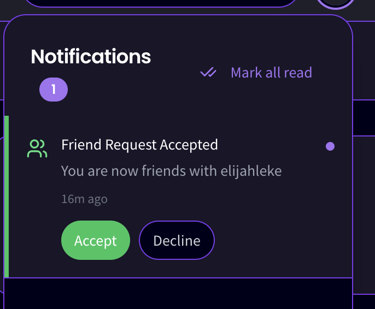
Task: Accept the friend request
Action: pyautogui.click(x=96, y=240)
